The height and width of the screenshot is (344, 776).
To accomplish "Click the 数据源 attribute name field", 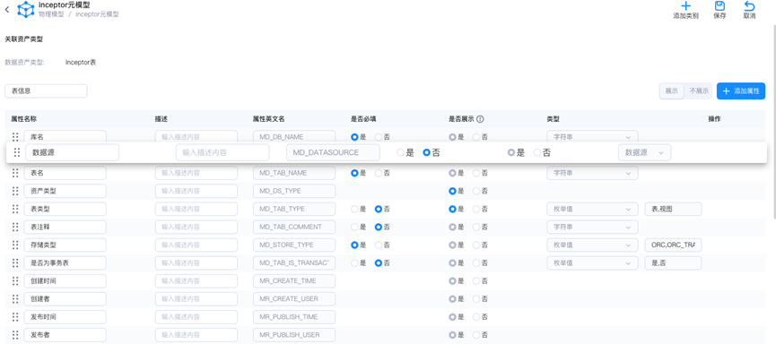I will coord(73,152).
